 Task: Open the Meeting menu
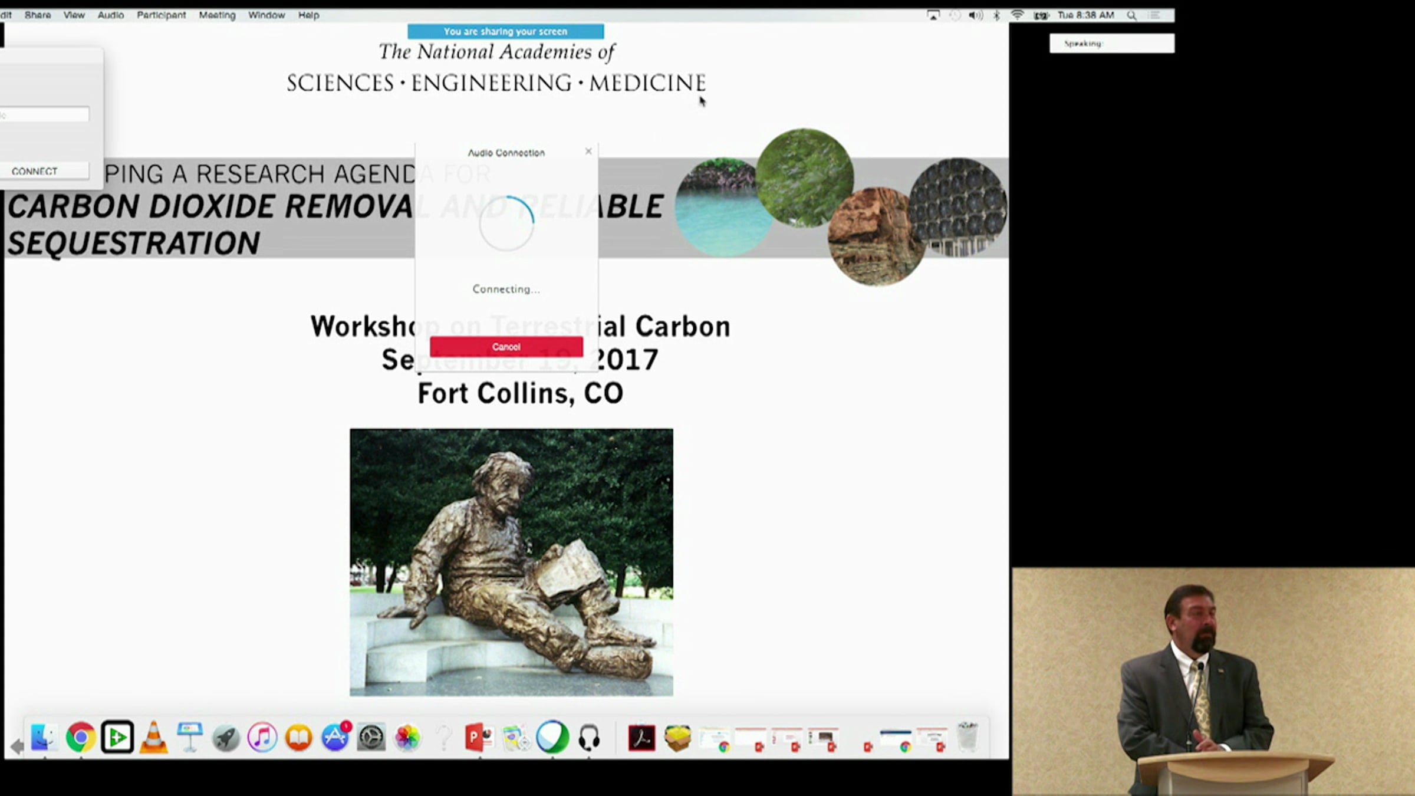click(217, 15)
